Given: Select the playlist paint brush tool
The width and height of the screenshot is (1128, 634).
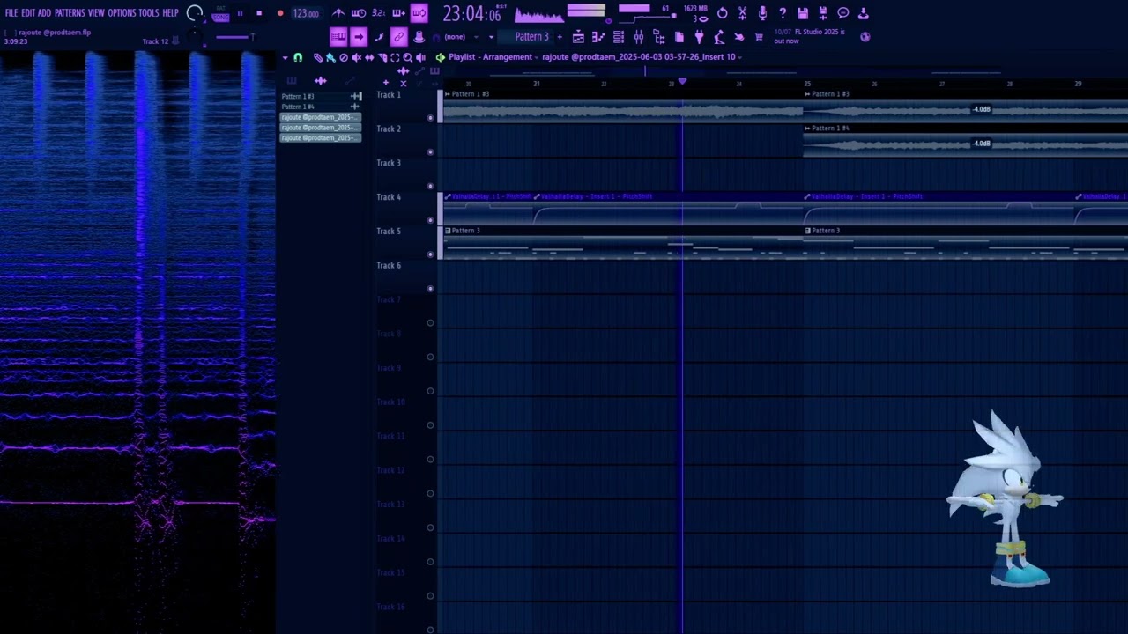Looking at the screenshot, I should coord(330,57).
